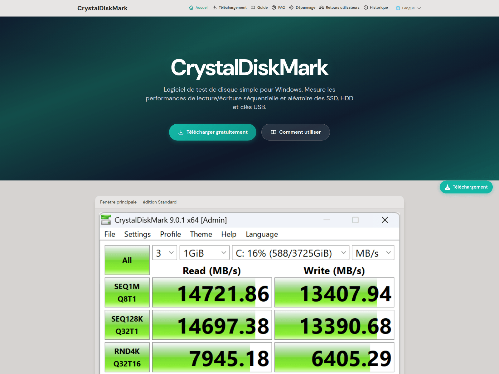Click the SEQ1M Q8T1 test button

coord(127,292)
